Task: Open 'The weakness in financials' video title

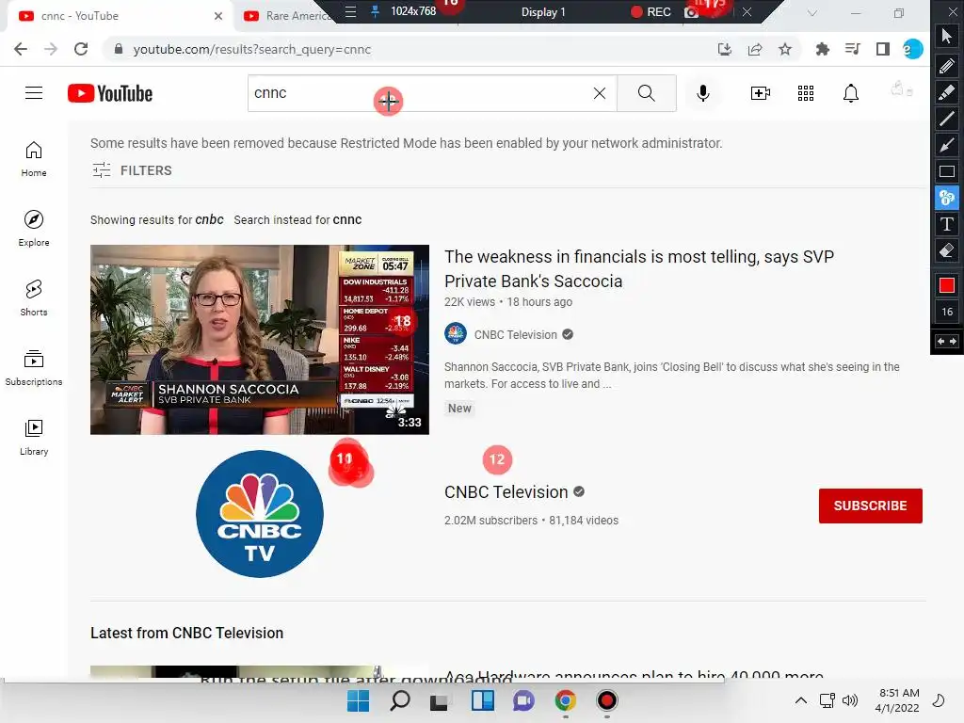Action: pyautogui.click(x=639, y=268)
